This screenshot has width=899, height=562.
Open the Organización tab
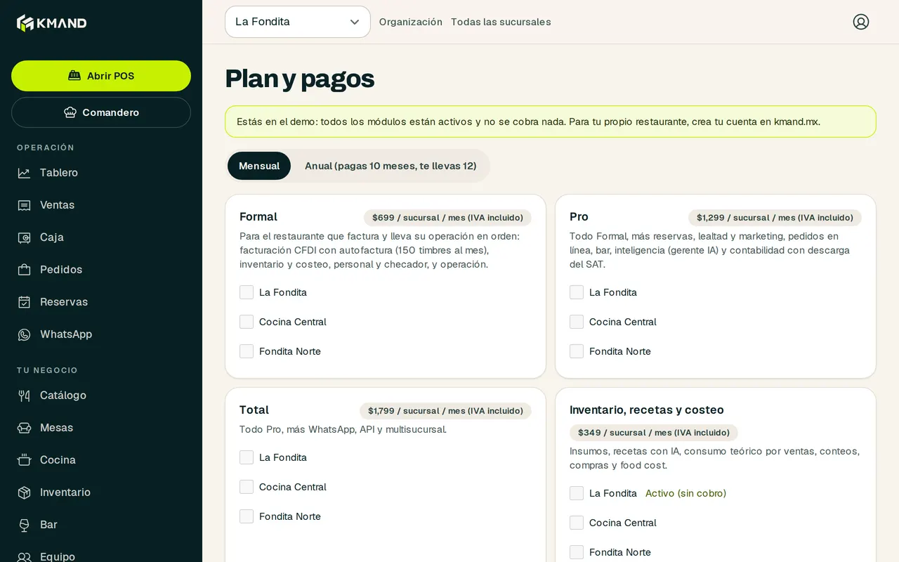tap(411, 22)
